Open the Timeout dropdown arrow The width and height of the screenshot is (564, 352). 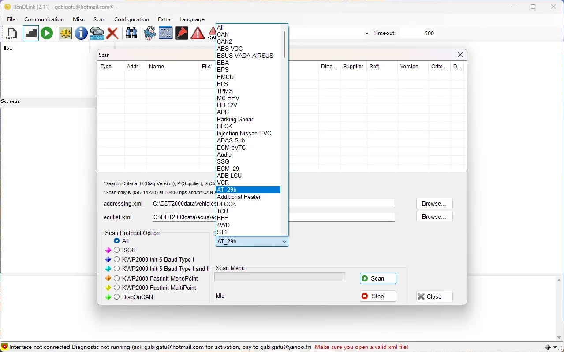pos(366,33)
